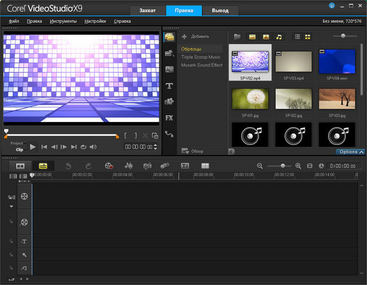Screen dimensions: 367x285
Task: Open the Path motion library icon
Action: point(169,134)
